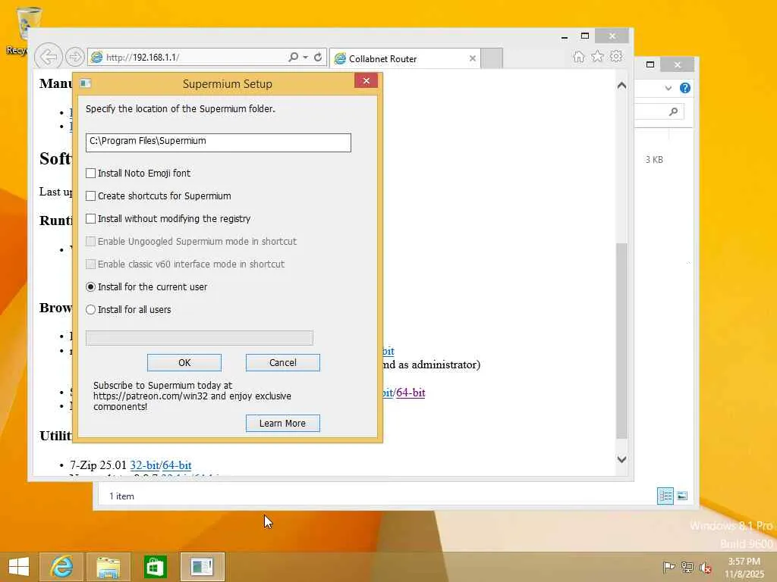Expand the ribbon chevron in File Explorer

click(x=668, y=88)
